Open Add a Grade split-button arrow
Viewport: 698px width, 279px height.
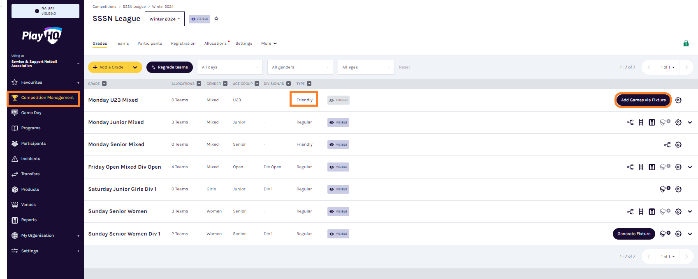(135, 67)
